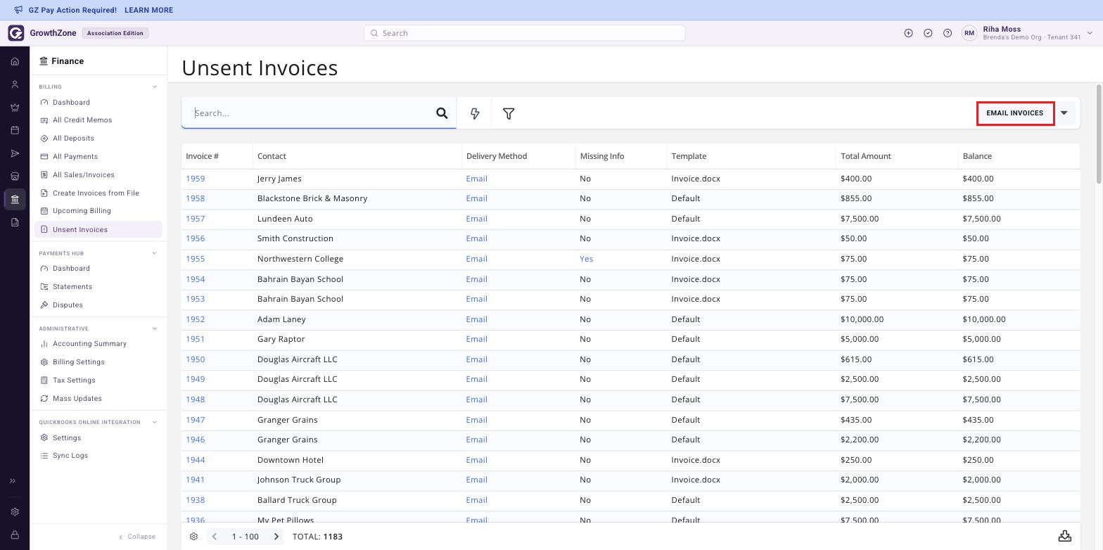Open the Store icon in left rail

click(15, 176)
